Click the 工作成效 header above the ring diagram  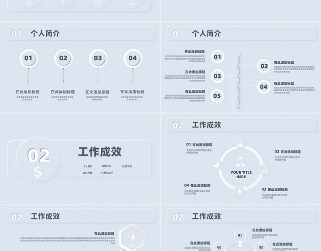tap(206, 125)
